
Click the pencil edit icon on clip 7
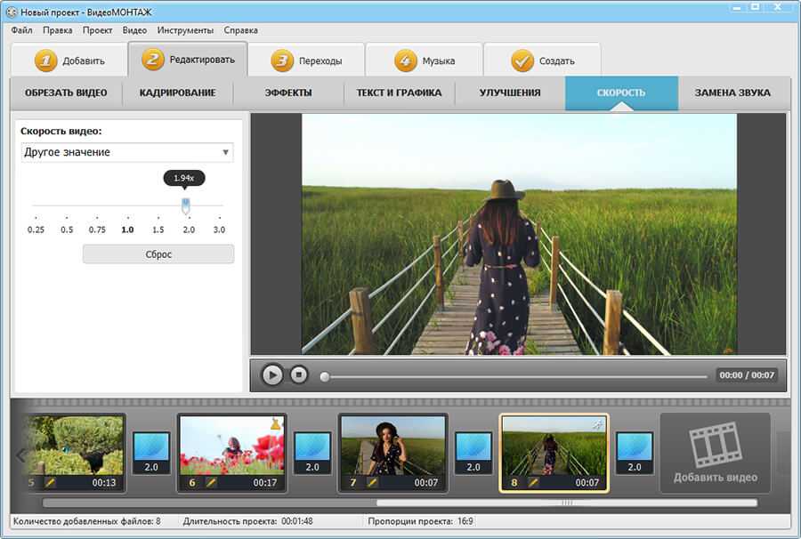372,482
